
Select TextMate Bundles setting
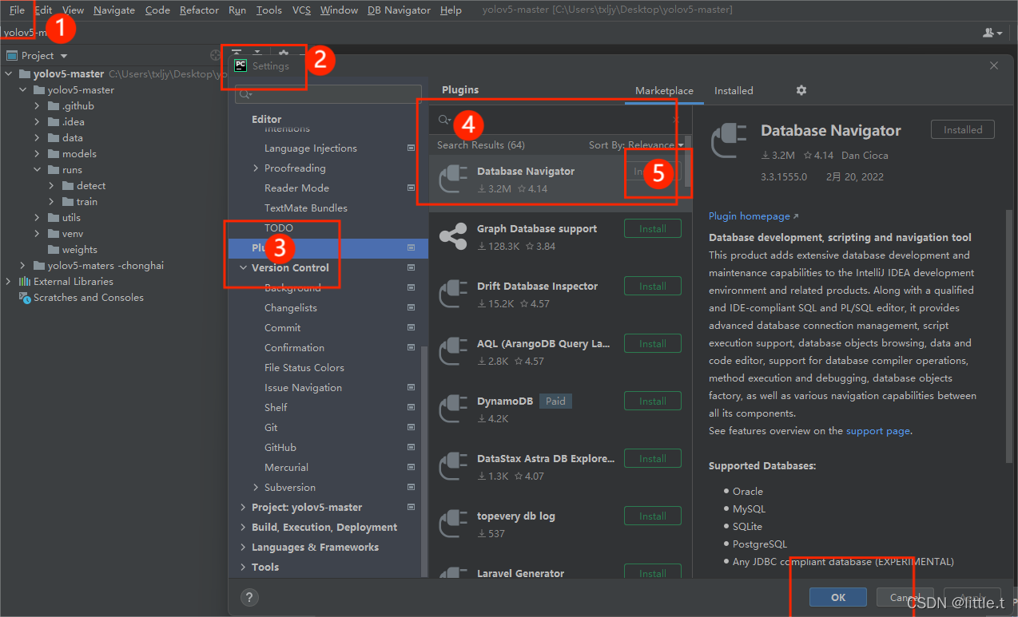pos(305,208)
